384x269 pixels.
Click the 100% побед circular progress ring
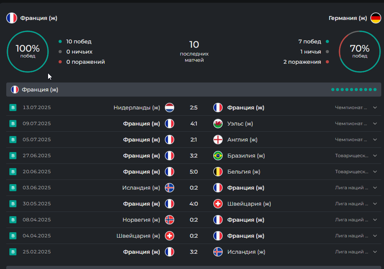[x=28, y=52]
